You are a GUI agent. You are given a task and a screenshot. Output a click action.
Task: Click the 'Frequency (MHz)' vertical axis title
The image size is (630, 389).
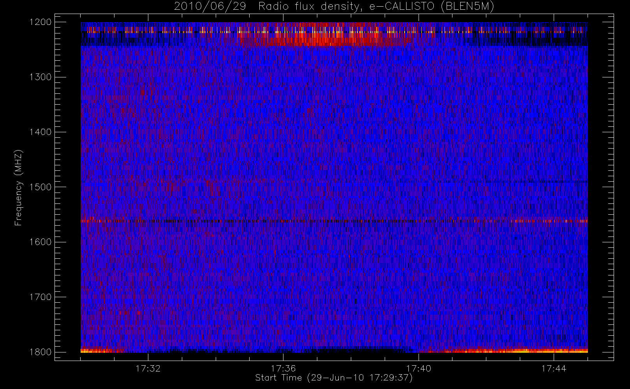tap(18, 187)
